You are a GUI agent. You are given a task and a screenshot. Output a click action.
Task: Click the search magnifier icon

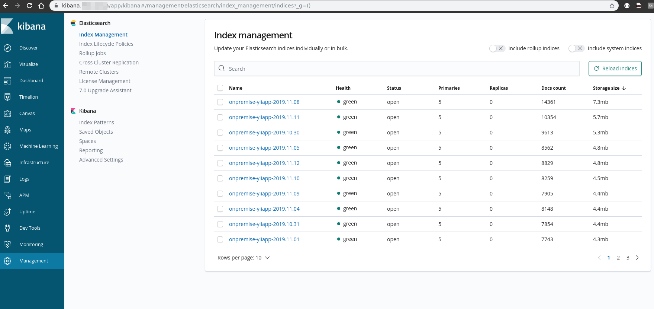(222, 69)
